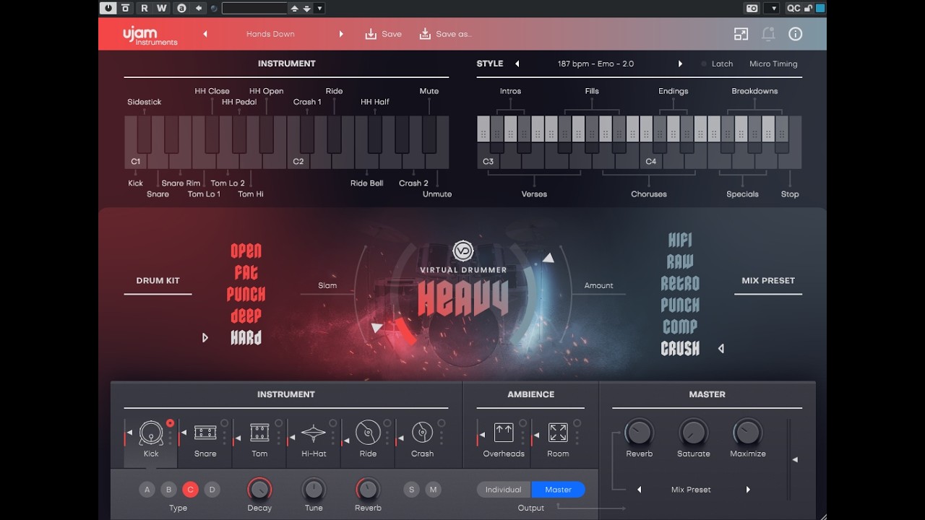Select the Crash instrument icon
Viewport: 925px width, 520px height.
coord(422,433)
